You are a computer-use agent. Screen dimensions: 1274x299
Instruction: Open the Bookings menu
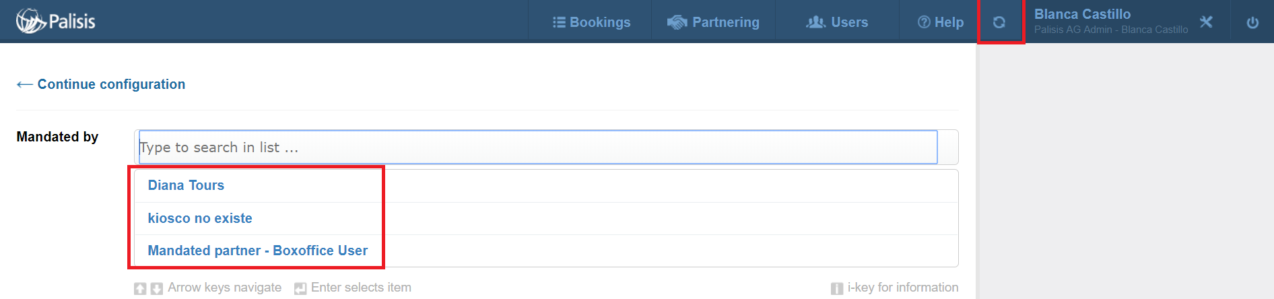click(591, 22)
